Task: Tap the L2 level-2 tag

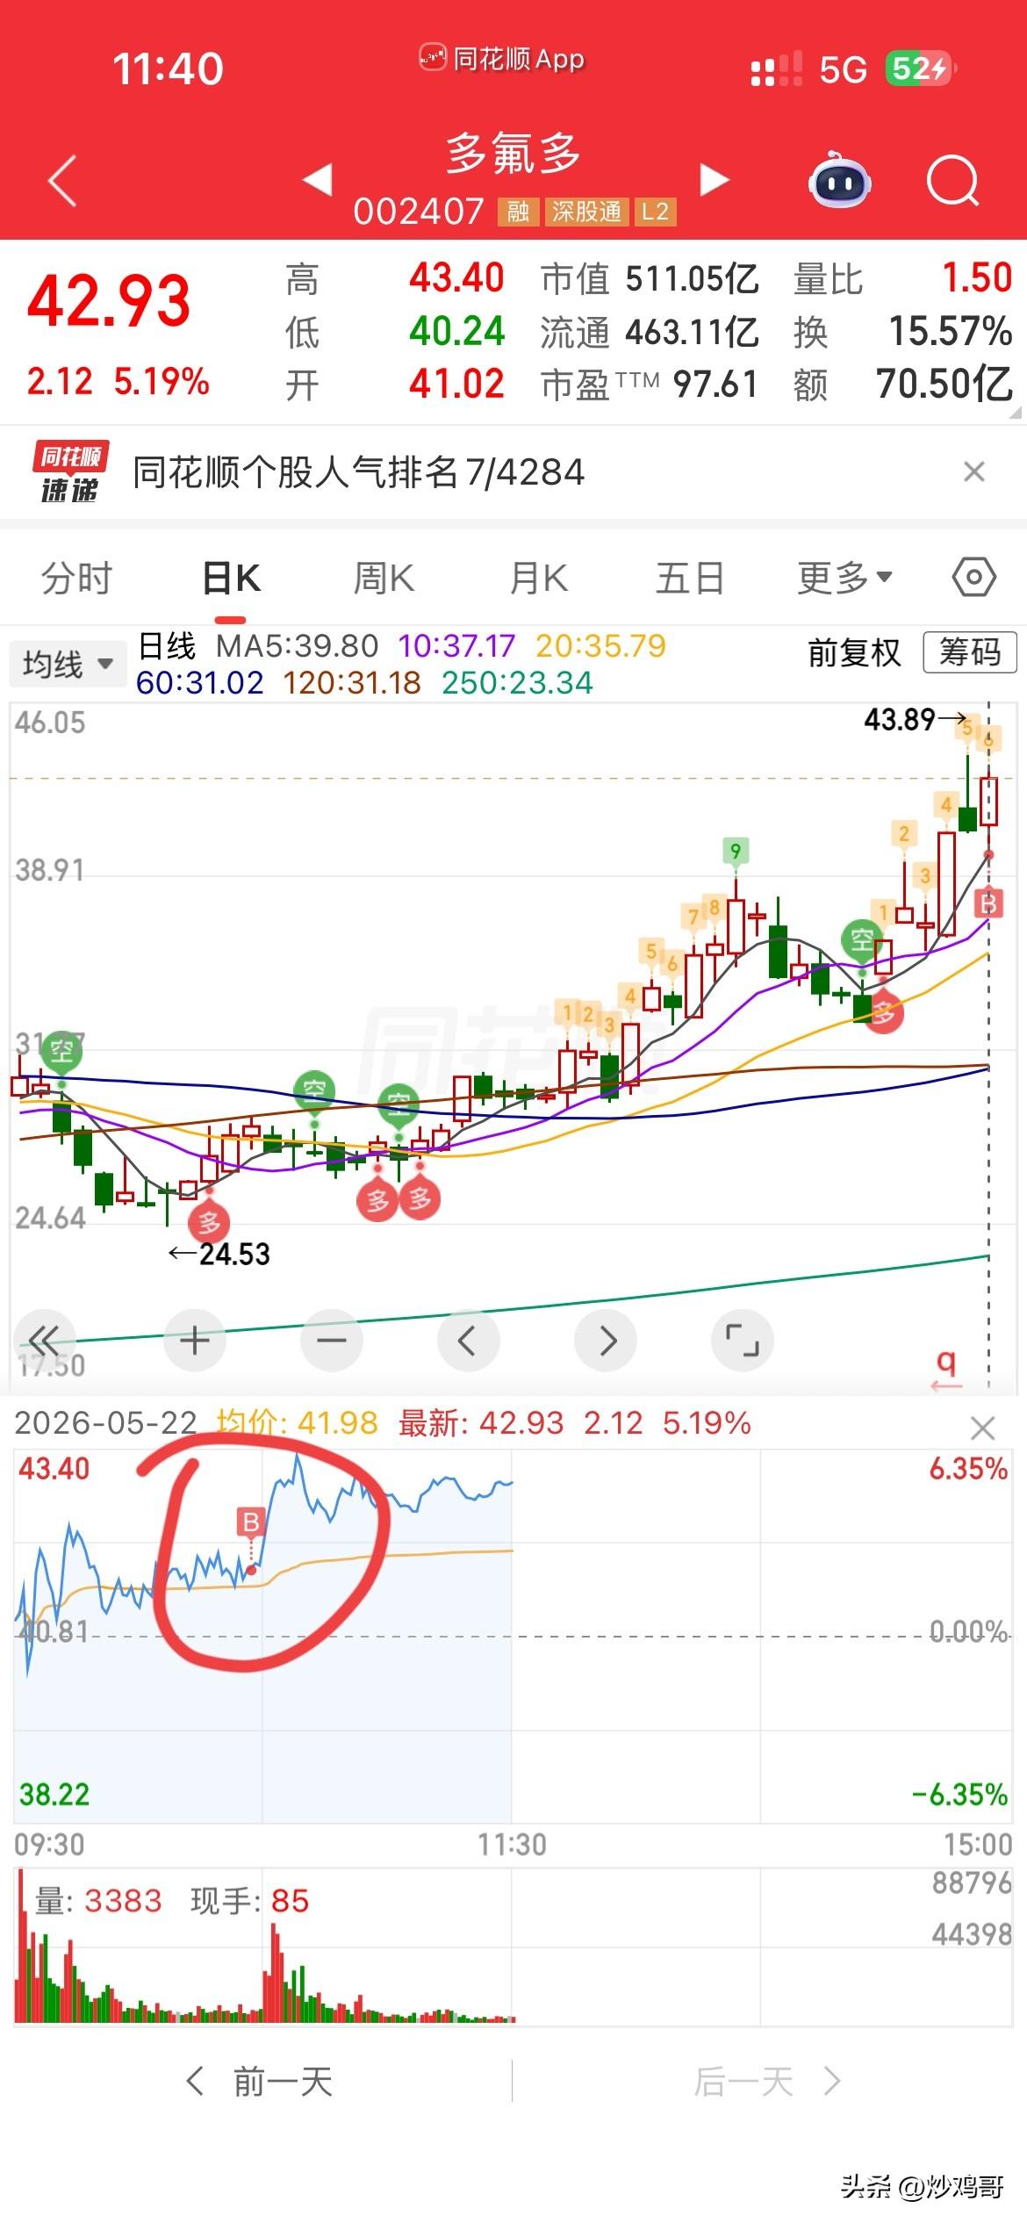Action: (656, 212)
